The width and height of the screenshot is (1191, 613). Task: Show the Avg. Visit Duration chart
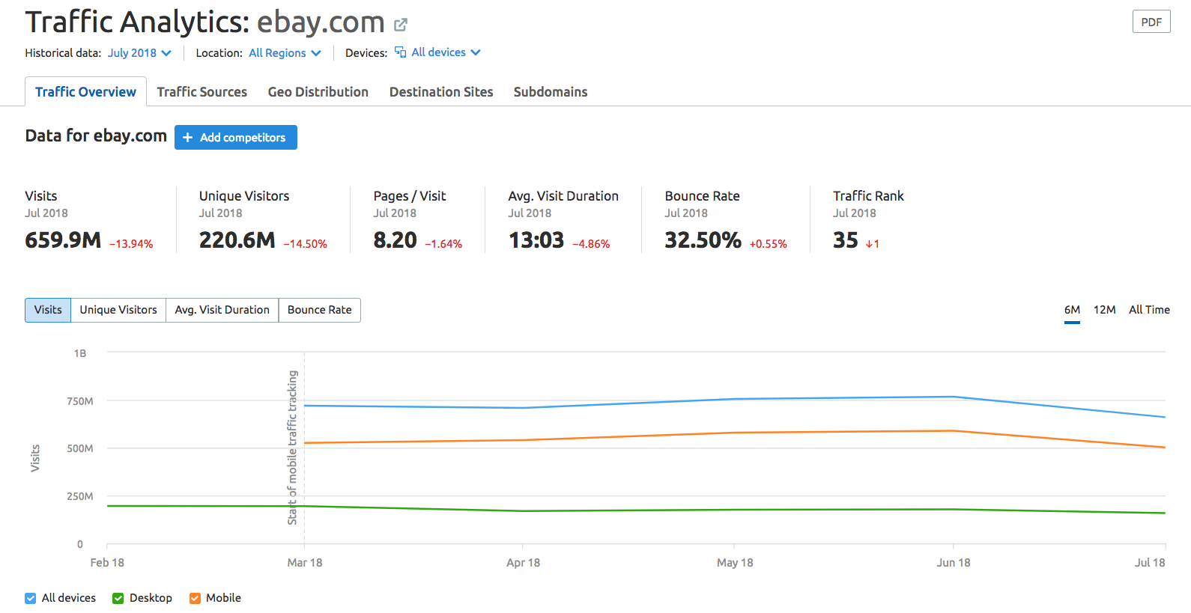click(x=222, y=310)
